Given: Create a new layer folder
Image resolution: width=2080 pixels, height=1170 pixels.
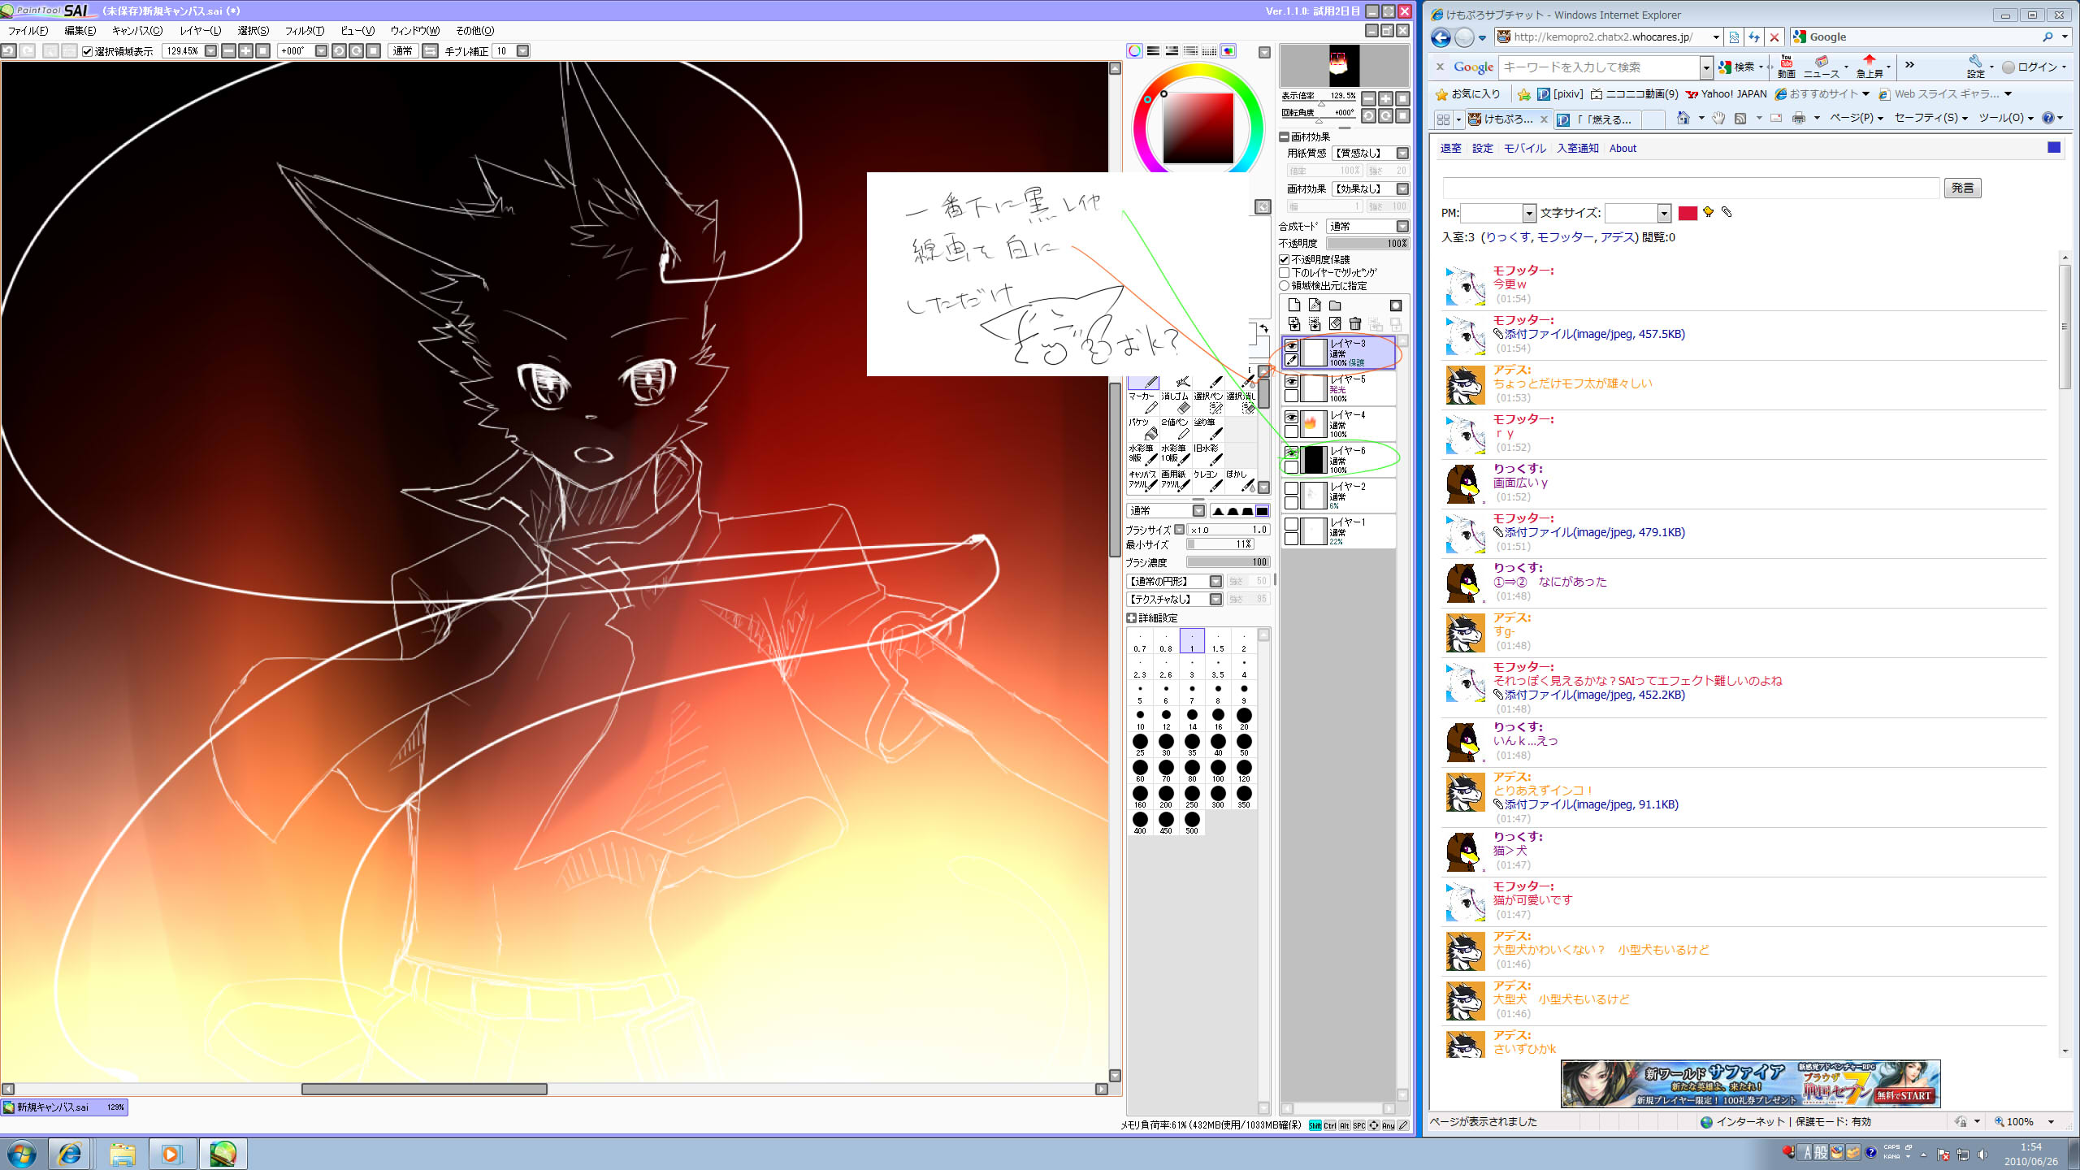Looking at the screenshot, I should tap(1335, 305).
